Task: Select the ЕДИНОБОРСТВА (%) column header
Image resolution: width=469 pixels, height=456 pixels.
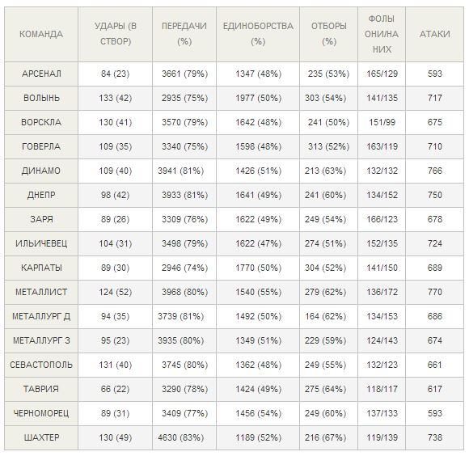Action: click(x=258, y=35)
